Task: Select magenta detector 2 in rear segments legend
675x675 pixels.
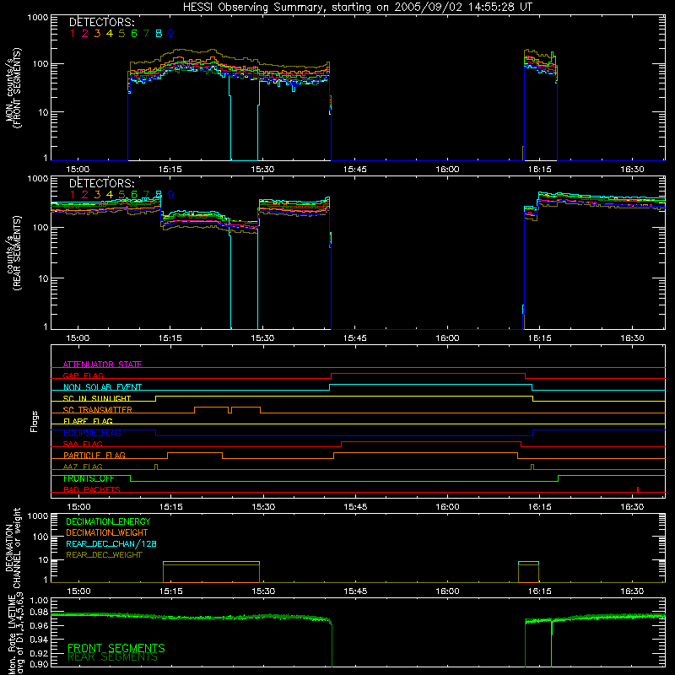Action: (85, 195)
